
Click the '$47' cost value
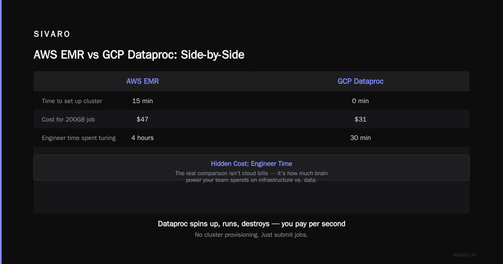pos(143,119)
